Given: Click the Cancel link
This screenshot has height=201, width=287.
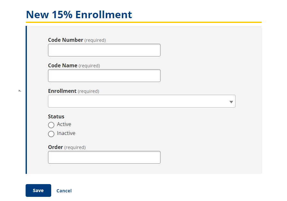Looking at the screenshot, I should [x=64, y=191].
